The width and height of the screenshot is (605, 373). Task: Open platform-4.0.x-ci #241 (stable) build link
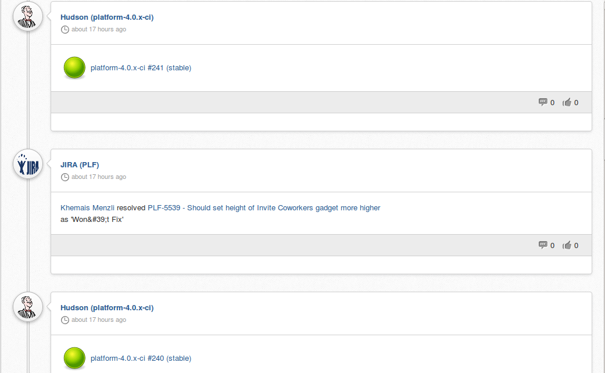point(141,68)
